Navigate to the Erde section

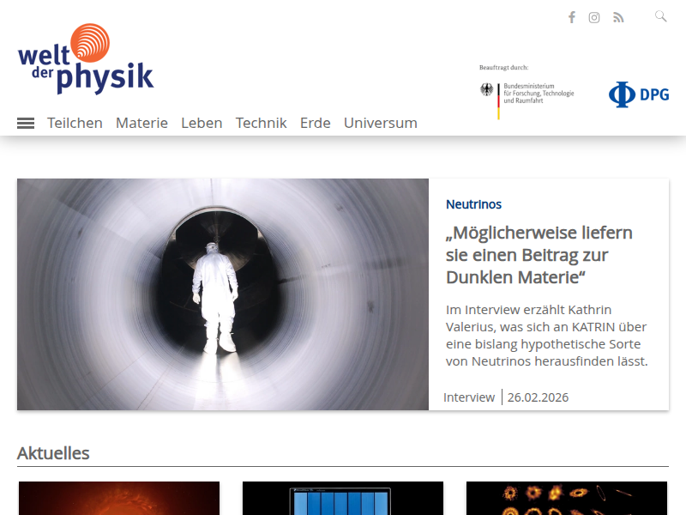(315, 123)
